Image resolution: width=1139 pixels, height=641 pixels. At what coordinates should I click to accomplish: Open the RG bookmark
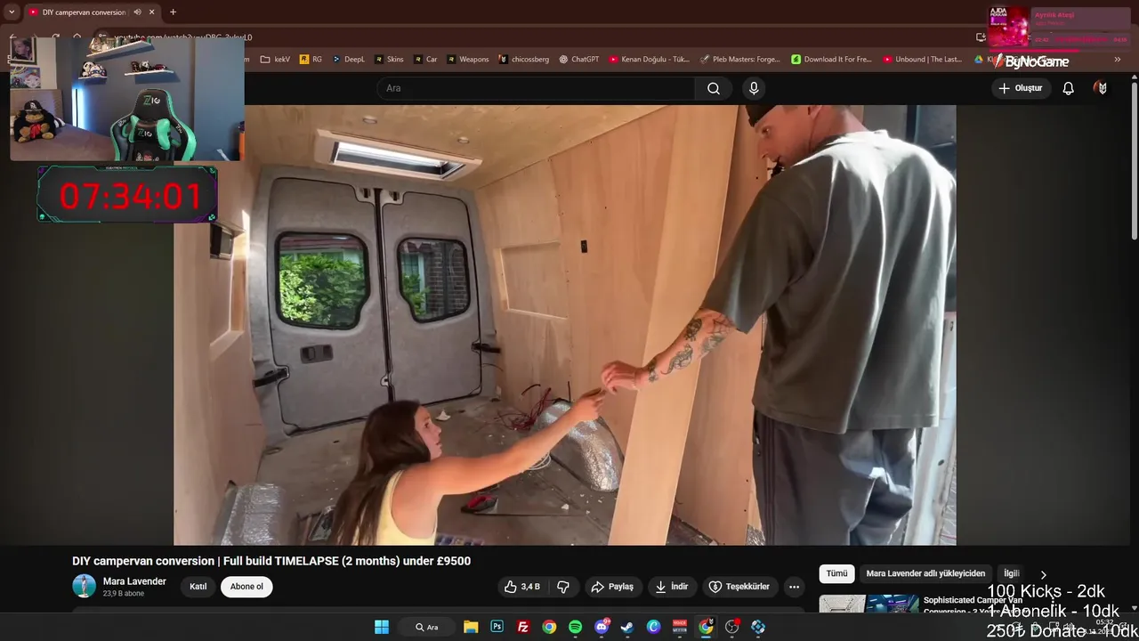point(311,60)
